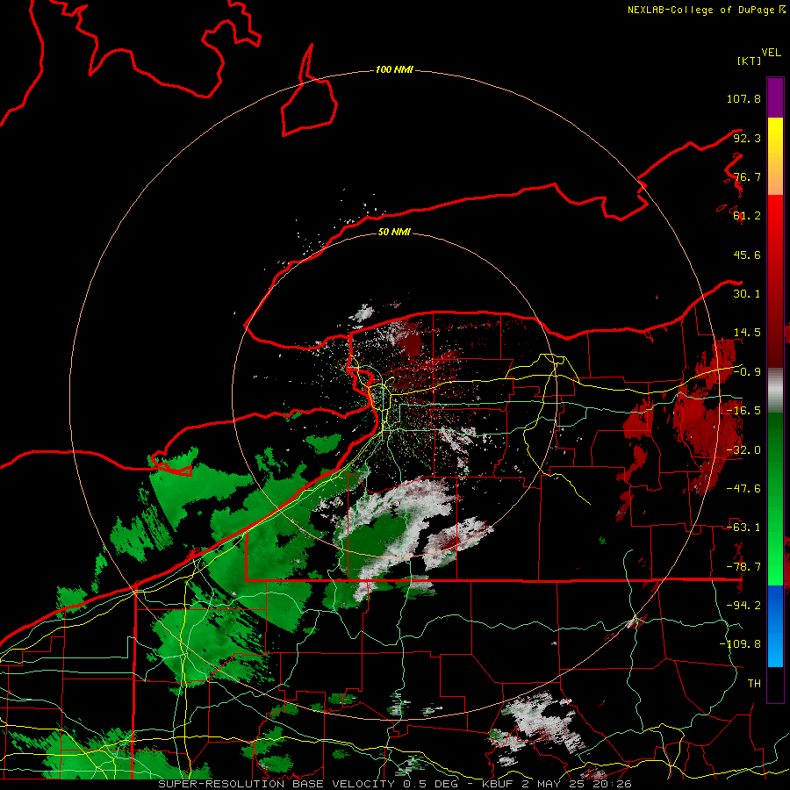
Task: Click the 100 NMI range ring label
Action: (394, 69)
